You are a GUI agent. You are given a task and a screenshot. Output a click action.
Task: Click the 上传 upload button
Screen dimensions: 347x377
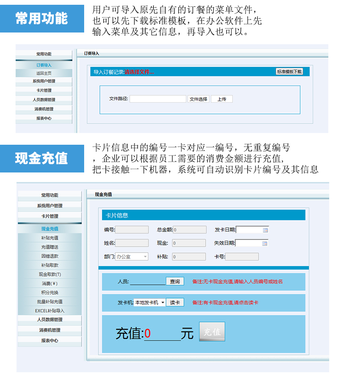(x=222, y=99)
